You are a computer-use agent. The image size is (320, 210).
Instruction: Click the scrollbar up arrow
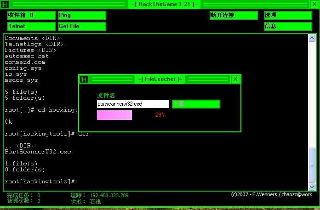[x=312, y=38]
